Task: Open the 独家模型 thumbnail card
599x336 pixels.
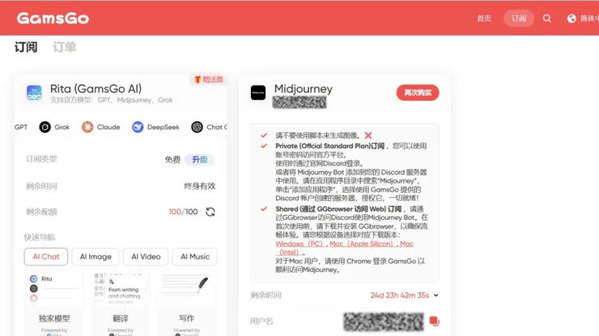Action: click(x=54, y=304)
